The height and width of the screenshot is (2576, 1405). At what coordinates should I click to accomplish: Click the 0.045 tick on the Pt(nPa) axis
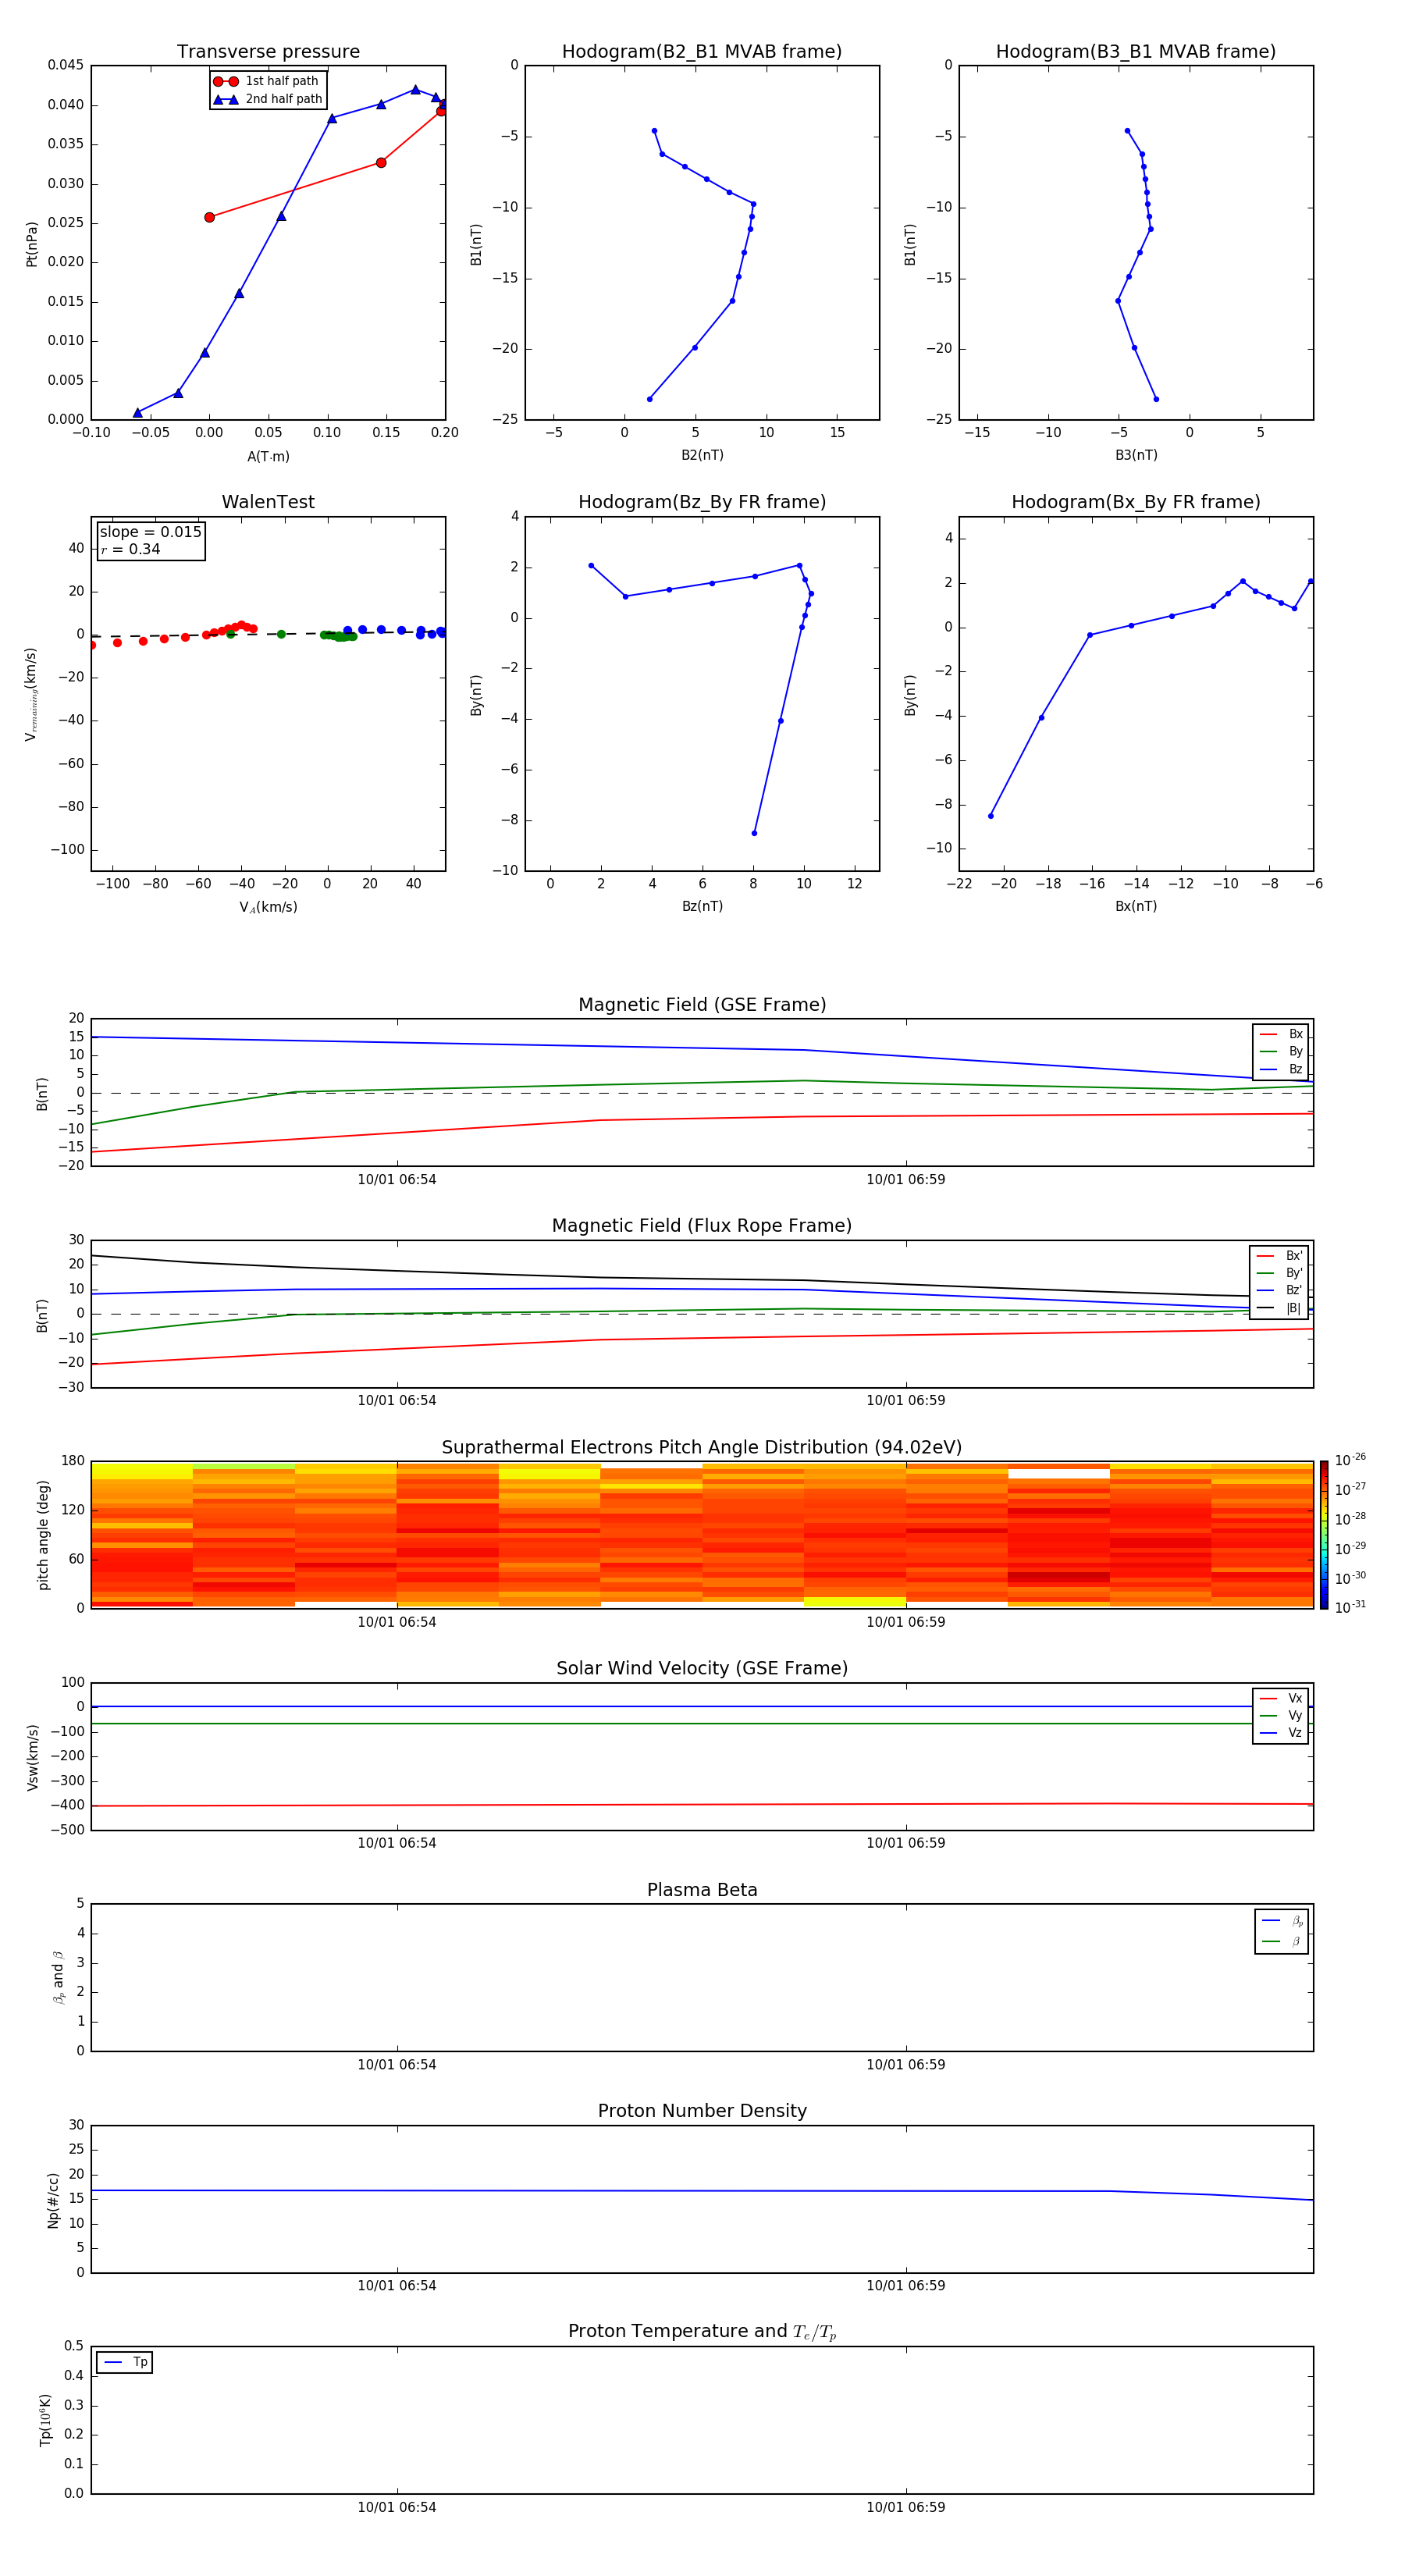point(66,65)
